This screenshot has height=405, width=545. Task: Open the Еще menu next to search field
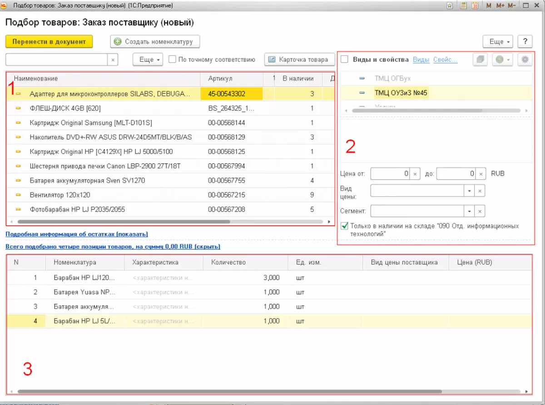pos(148,59)
